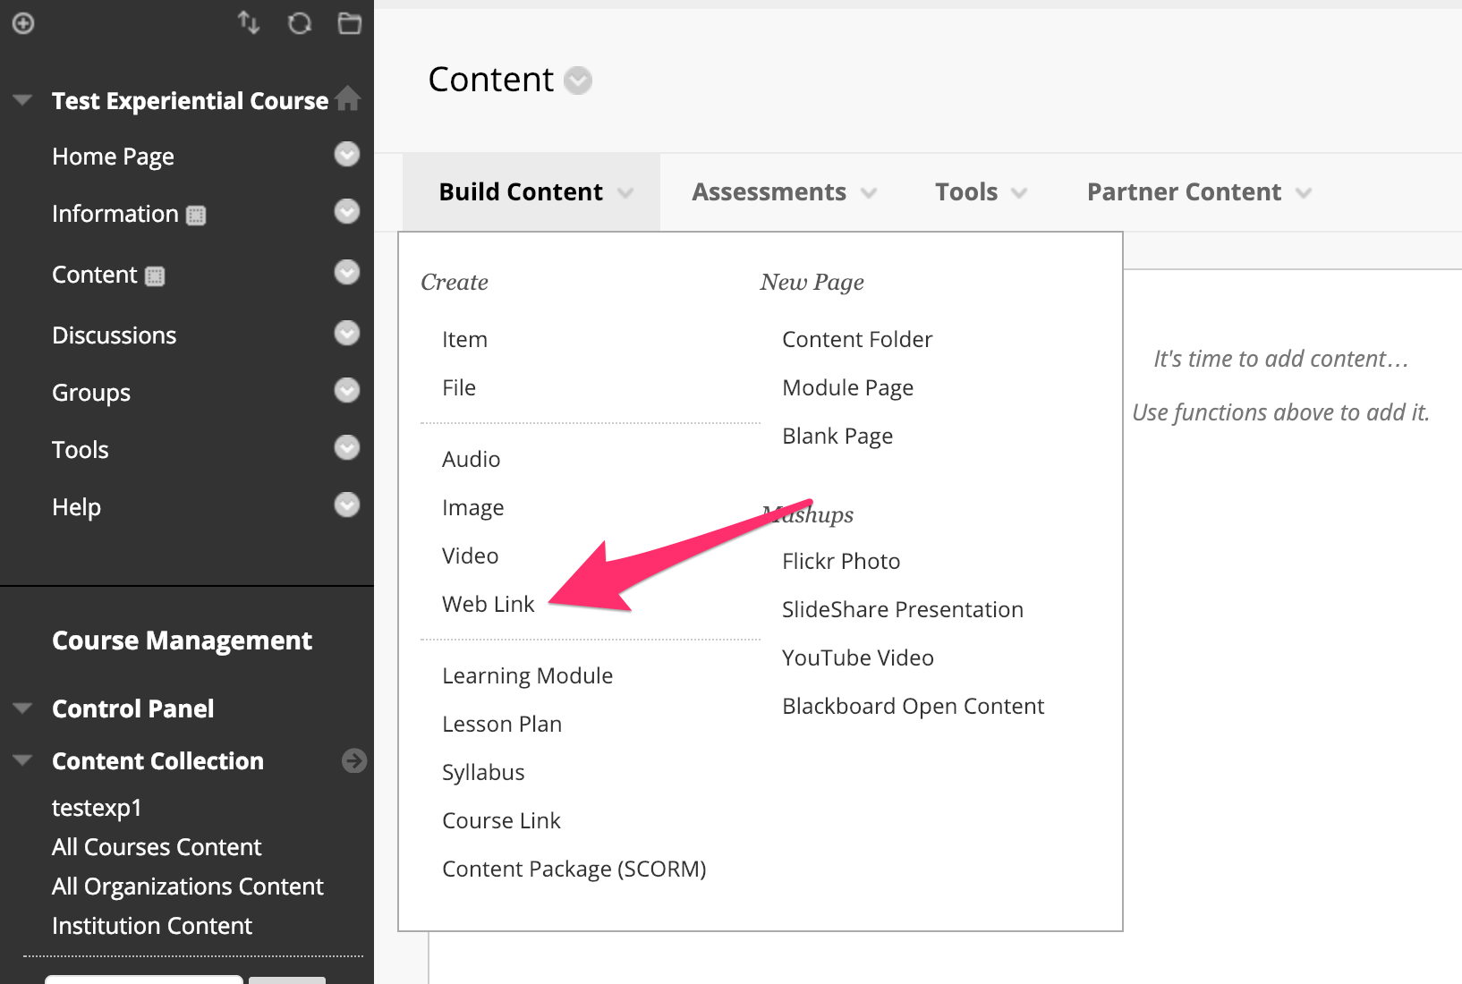Select Lesson Plan option
The width and height of the screenshot is (1462, 984).
pos(502,725)
